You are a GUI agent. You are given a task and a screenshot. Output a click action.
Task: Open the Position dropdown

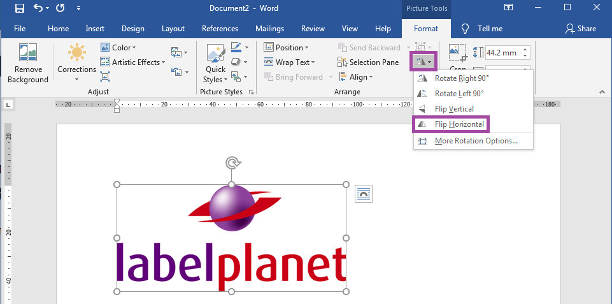(286, 48)
